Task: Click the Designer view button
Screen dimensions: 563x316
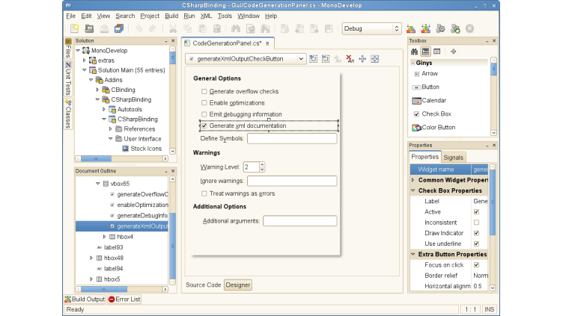Action: pos(237,285)
